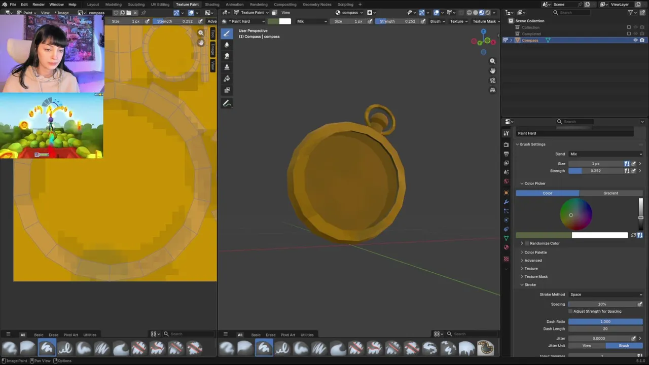This screenshot has width=649, height=365.
Task: Expand the Advanced panel
Action: tap(532, 261)
